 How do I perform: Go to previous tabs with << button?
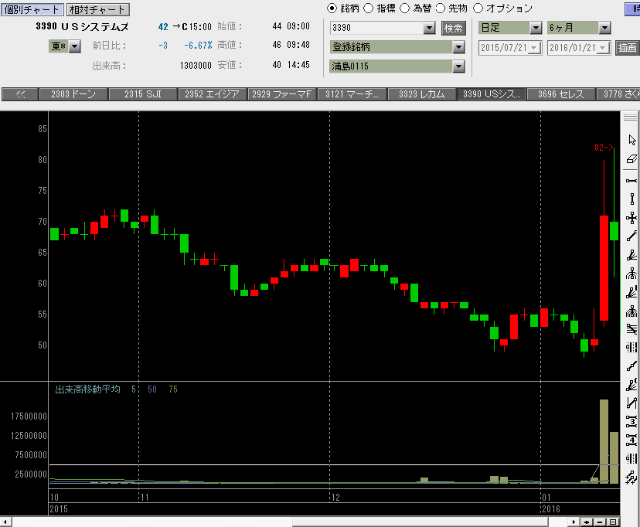point(20,94)
